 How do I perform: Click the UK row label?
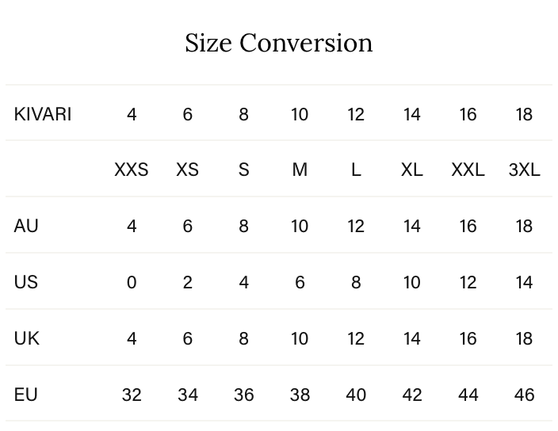pyautogui.click(x=26, y=338)
